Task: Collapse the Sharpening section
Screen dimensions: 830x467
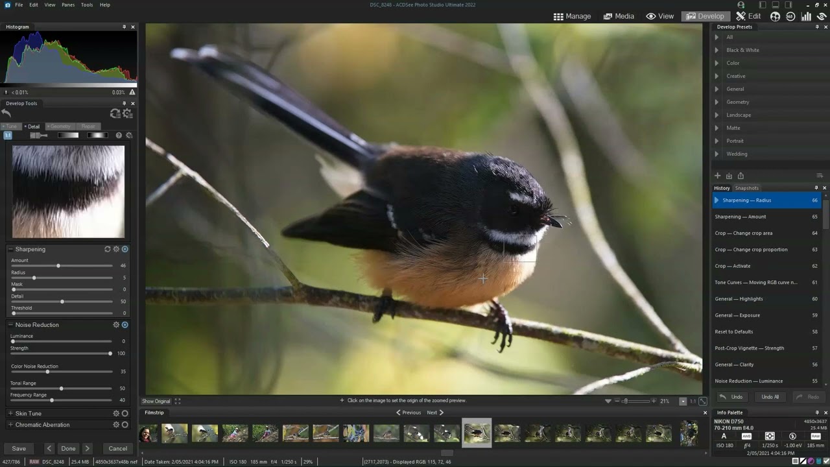Action: pyautogui.click(x=10, y=249)
